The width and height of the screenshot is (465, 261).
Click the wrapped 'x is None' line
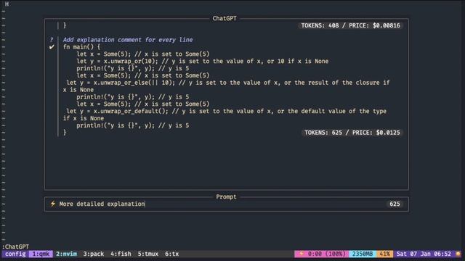click(78, 90)
